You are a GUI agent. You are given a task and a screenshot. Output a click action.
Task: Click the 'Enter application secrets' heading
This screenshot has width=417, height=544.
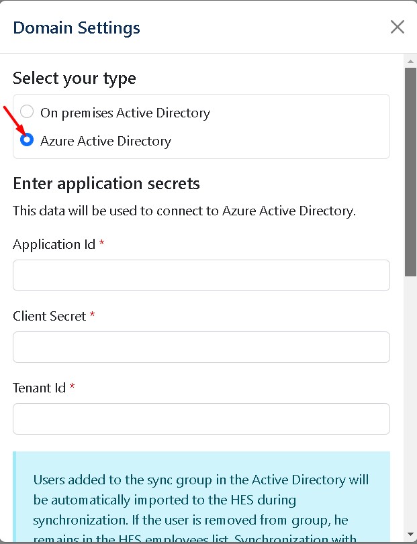coord(106,183)
